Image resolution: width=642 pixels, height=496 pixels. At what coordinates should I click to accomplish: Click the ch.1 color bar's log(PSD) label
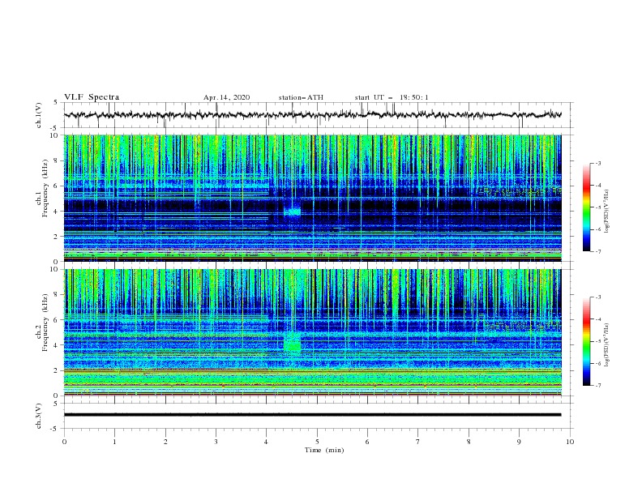click(x=607, y=212)
